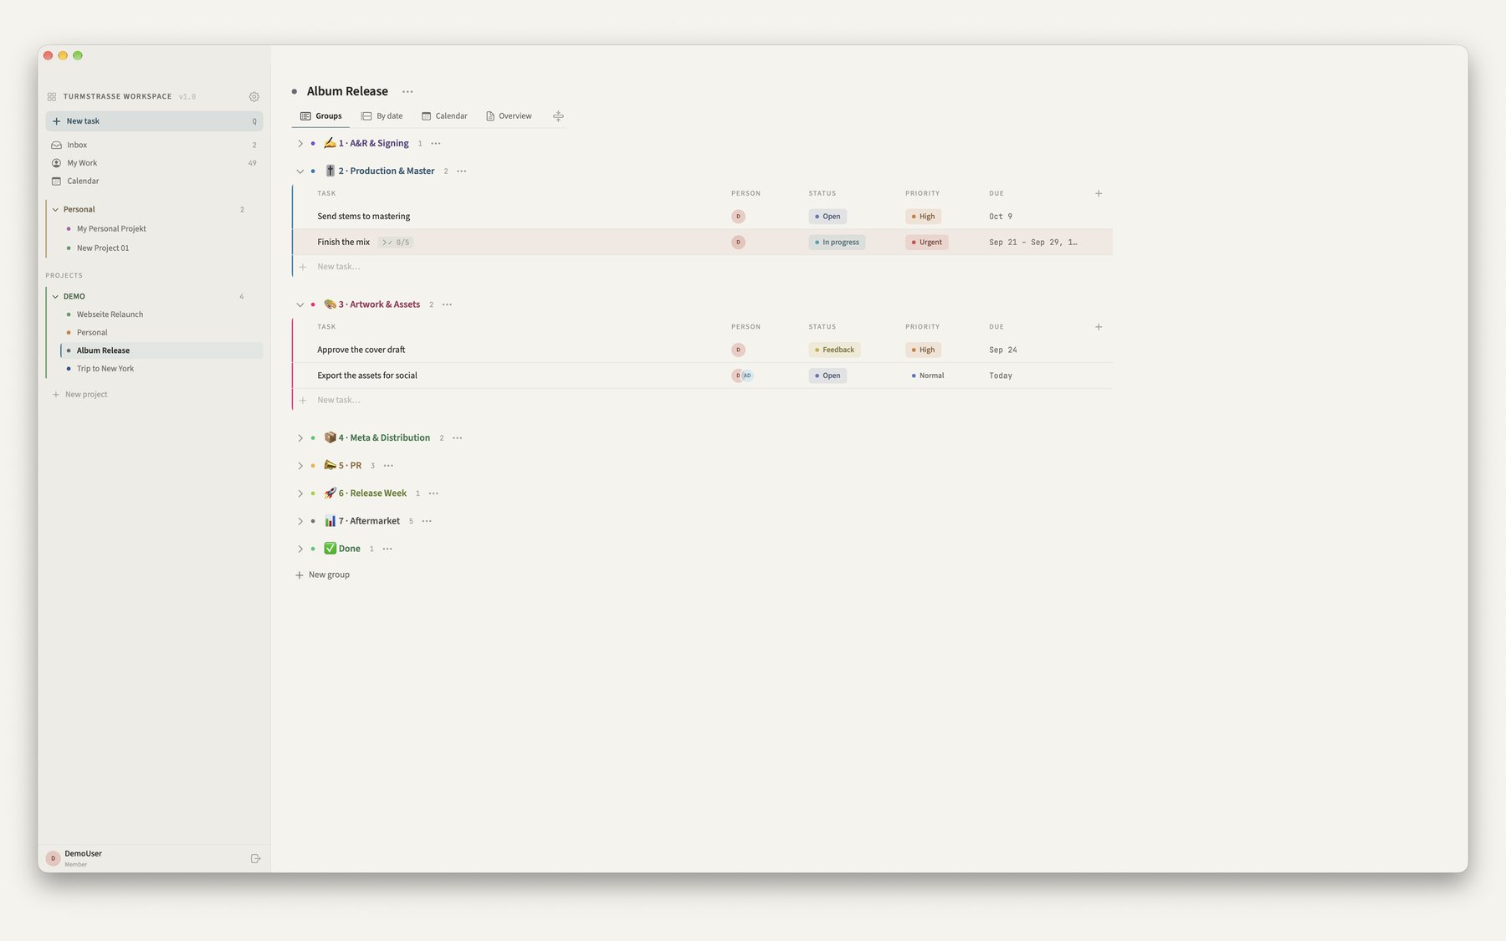Switch to the Groups tab
This screenshot has height=941, width=1506.
[321, 116]
